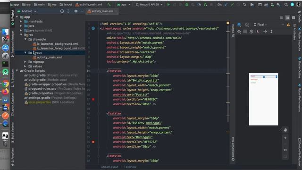302x170 pixels.
Task: Open the Pixel device preview dropdown
Action: pyautogui.click(x=260, y=25)
